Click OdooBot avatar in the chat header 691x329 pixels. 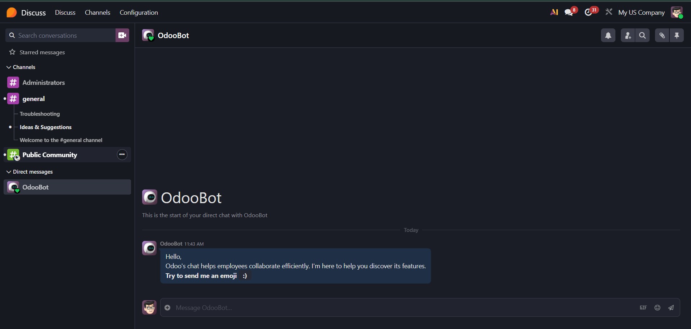tap(148, 35)
